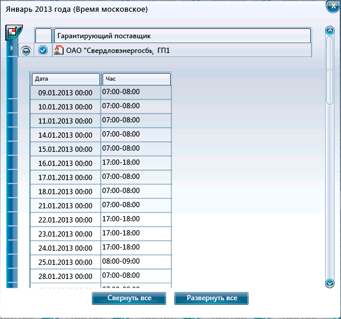Click the Свернуть все button
The width and height of the screenshot is (341, 319).
pyautogui.click(x=129, y=298)
